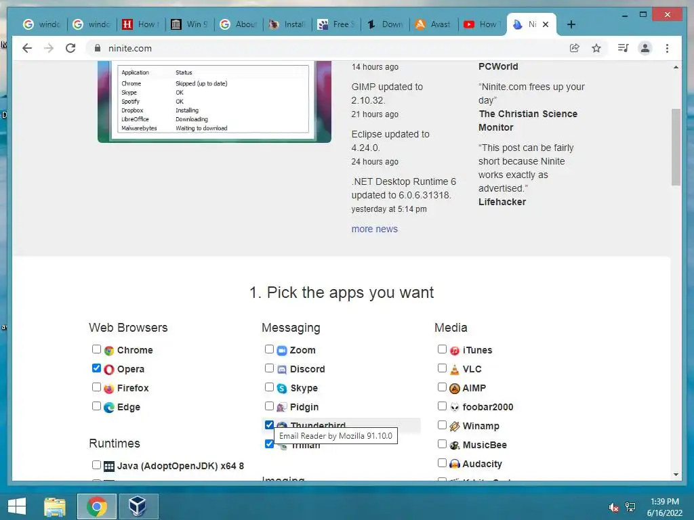Click the Discord app icon
The width and height of the screenshot is (694, 520).
click(282, 370)
